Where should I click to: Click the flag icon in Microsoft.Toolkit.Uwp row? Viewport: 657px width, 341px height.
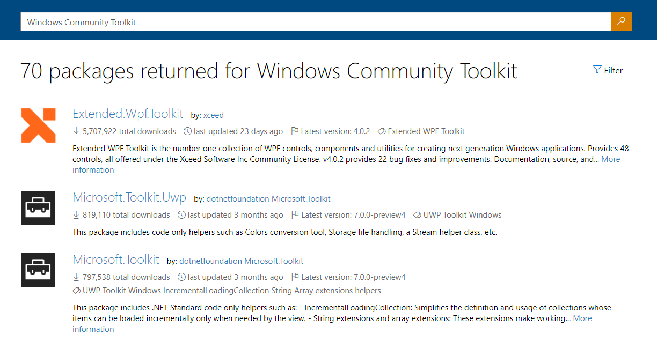click(295, 215)
